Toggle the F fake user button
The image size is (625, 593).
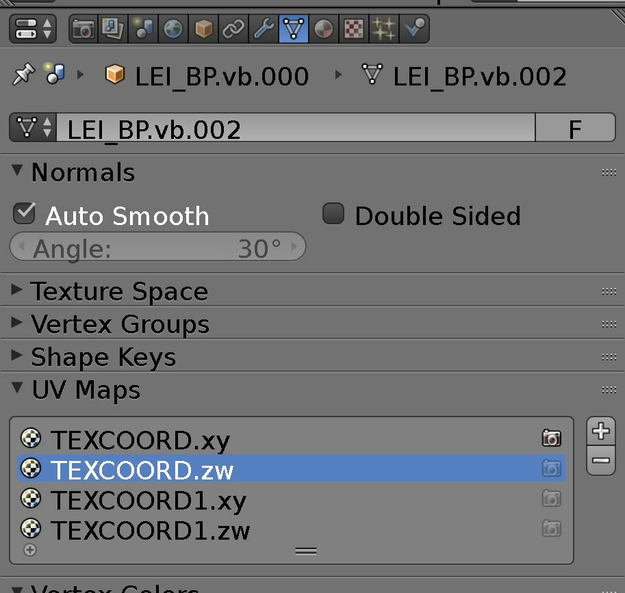tap(575, 127)
